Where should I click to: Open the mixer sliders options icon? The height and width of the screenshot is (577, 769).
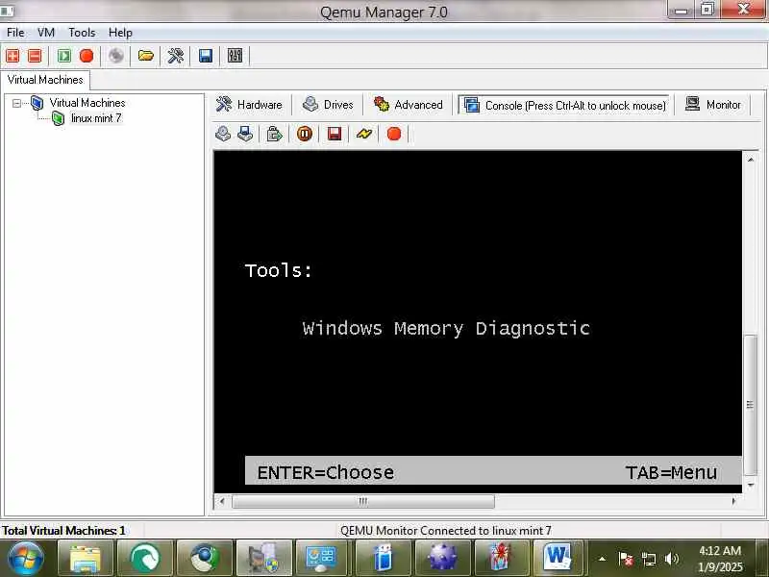point(235,56)
